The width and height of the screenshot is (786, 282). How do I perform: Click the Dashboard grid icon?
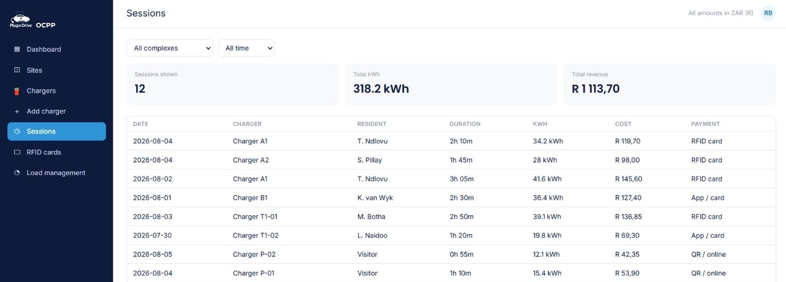click(17, 49)
